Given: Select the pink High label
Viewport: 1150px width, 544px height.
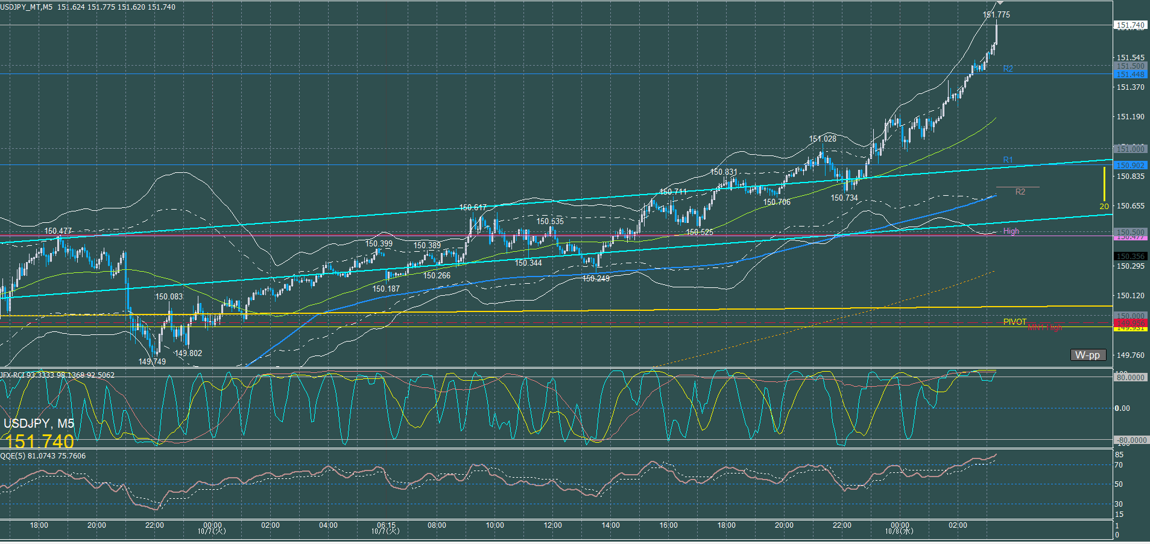Looking at the screenshot, I should click(1011, 231).
